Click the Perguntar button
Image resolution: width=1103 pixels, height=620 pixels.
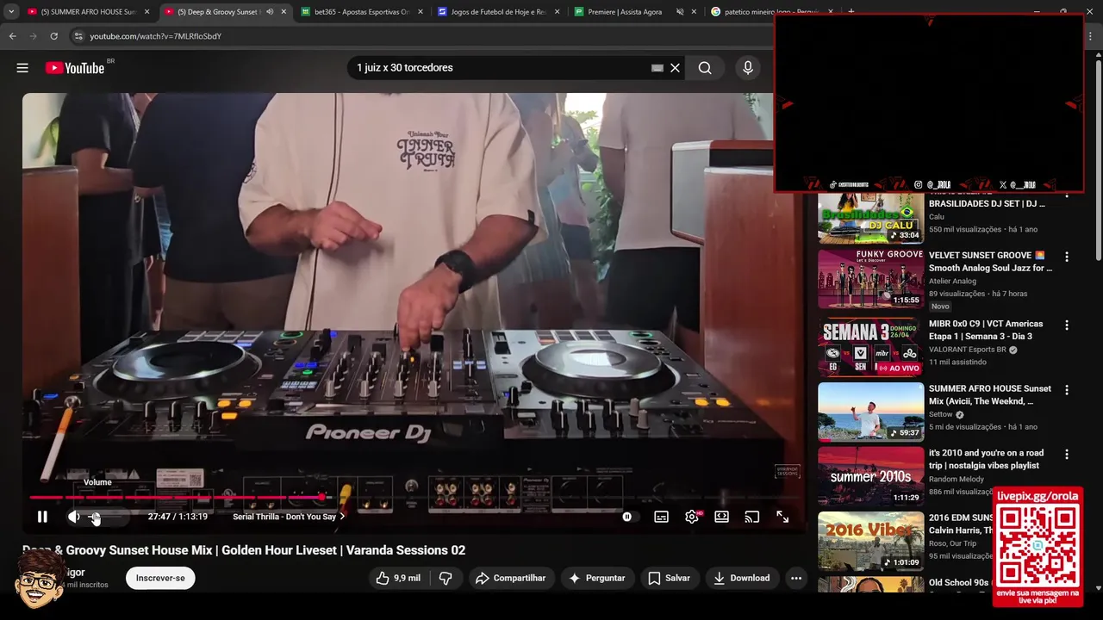[597, 578]
